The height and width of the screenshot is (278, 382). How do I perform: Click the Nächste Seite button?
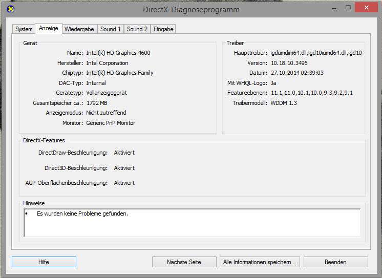pyautogui.click(x=184, y=262)
